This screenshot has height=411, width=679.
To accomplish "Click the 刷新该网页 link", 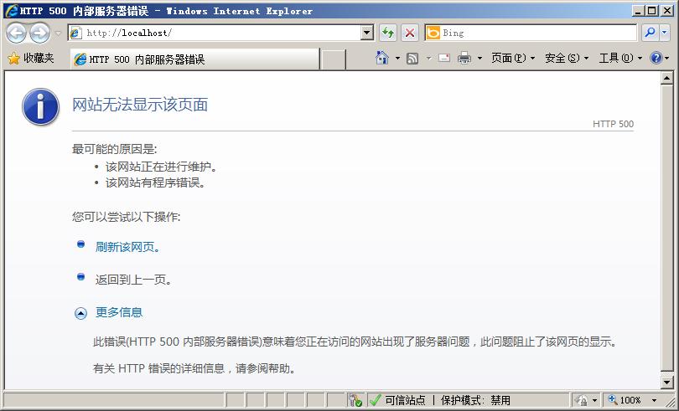I will [127, 247].
